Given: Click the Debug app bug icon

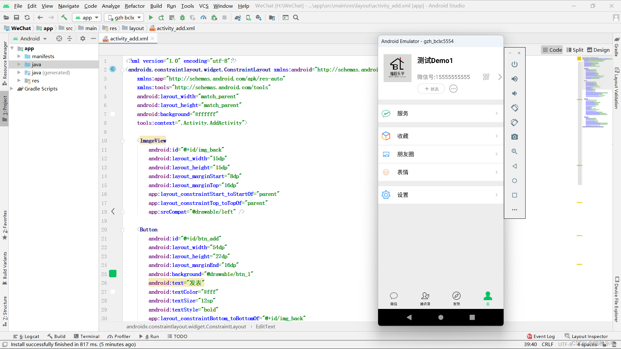Looking at the screenshot, I should (x=182, y=17).
